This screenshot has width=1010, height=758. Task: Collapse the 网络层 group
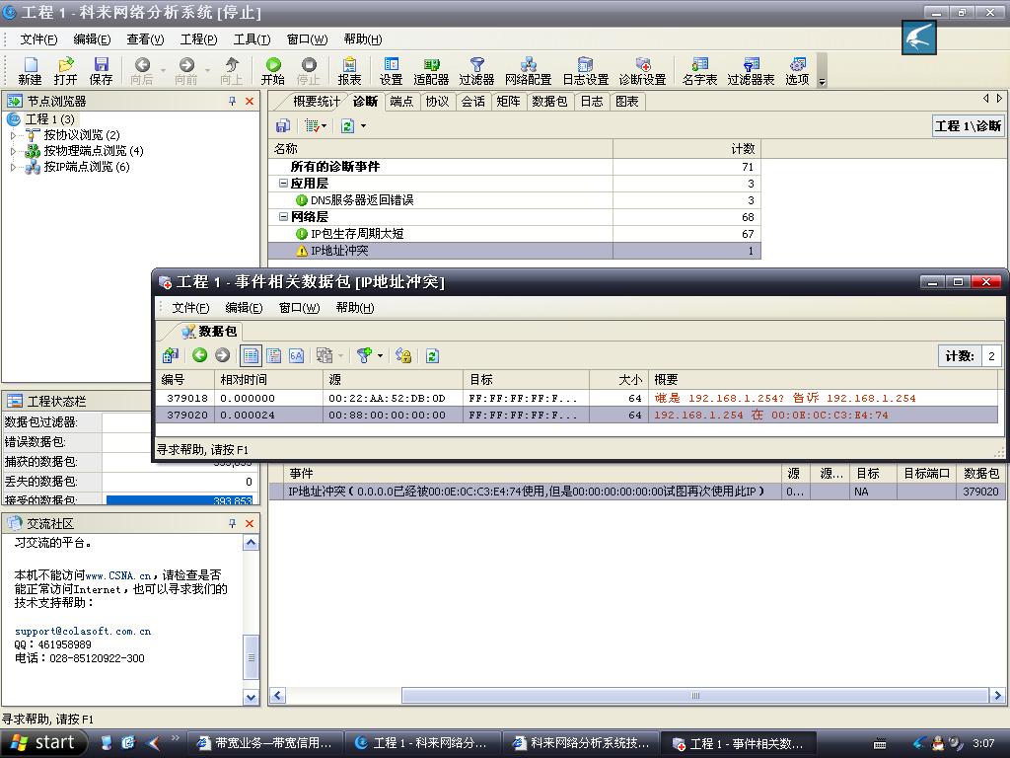point(283,217)
